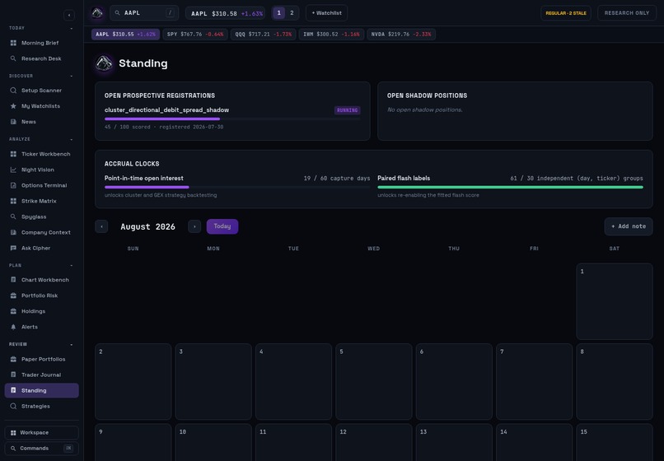Click the AAPL ticker search field
Viewport: 664px width, 461px height.
(x=144, y=13)
